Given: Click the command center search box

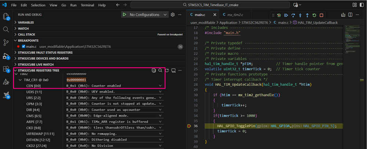Looking at the screenshot, I should click(x=211, y=5).
